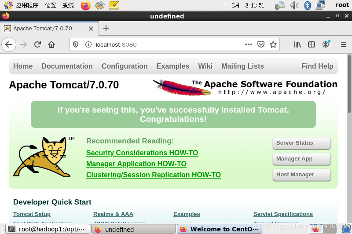
Task: Click the browser forward arrow
Action: tap(23, 44)
